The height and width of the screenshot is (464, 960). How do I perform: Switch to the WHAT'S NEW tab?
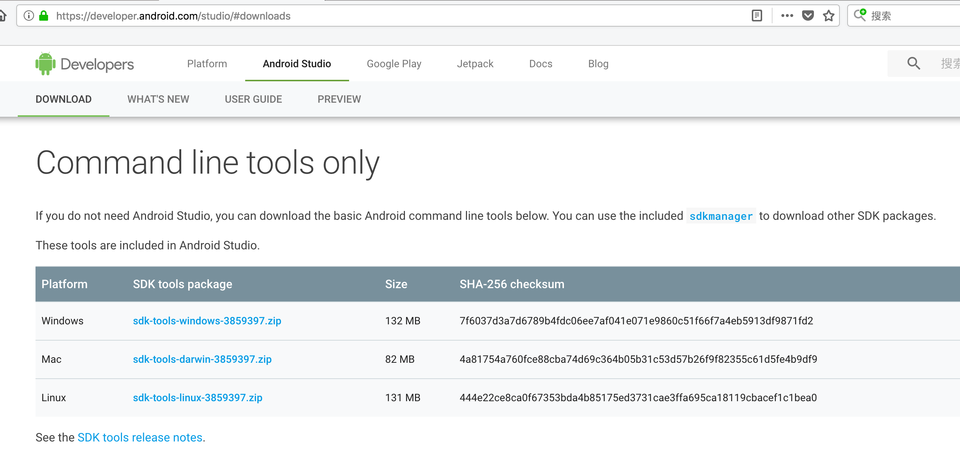(x=158, y=99)
